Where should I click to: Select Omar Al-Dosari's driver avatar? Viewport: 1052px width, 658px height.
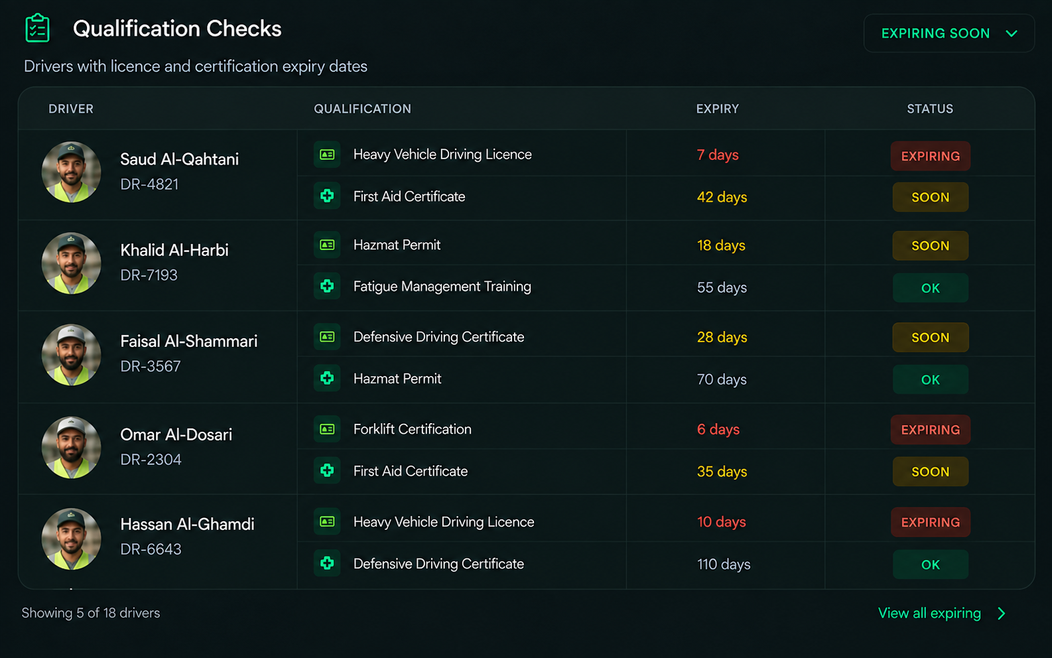[x=72, y=447]
